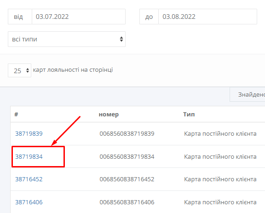Expand the 'всі типи' card type dropdown
This screenshot has height=213, width=265.
point(67,39)
